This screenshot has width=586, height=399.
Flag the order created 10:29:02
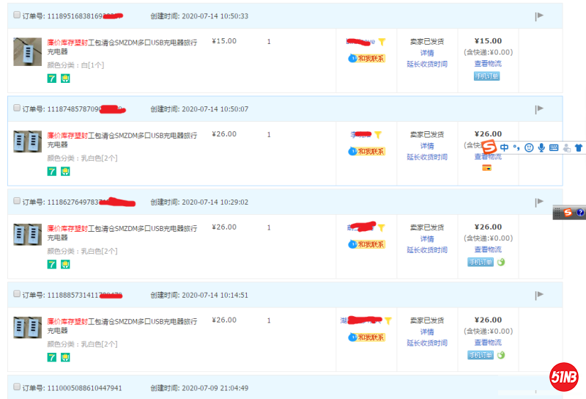539,202
